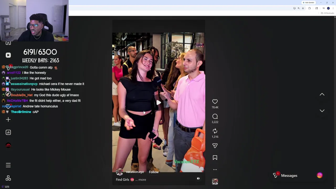This screenshot has width=336, height=189.
Task: Click username assassinationpvp in chat overlay
Action: coord(24,84)
